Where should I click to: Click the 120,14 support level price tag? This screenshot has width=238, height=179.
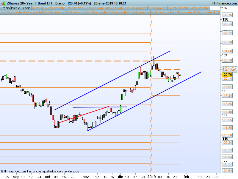pos(227,78)
